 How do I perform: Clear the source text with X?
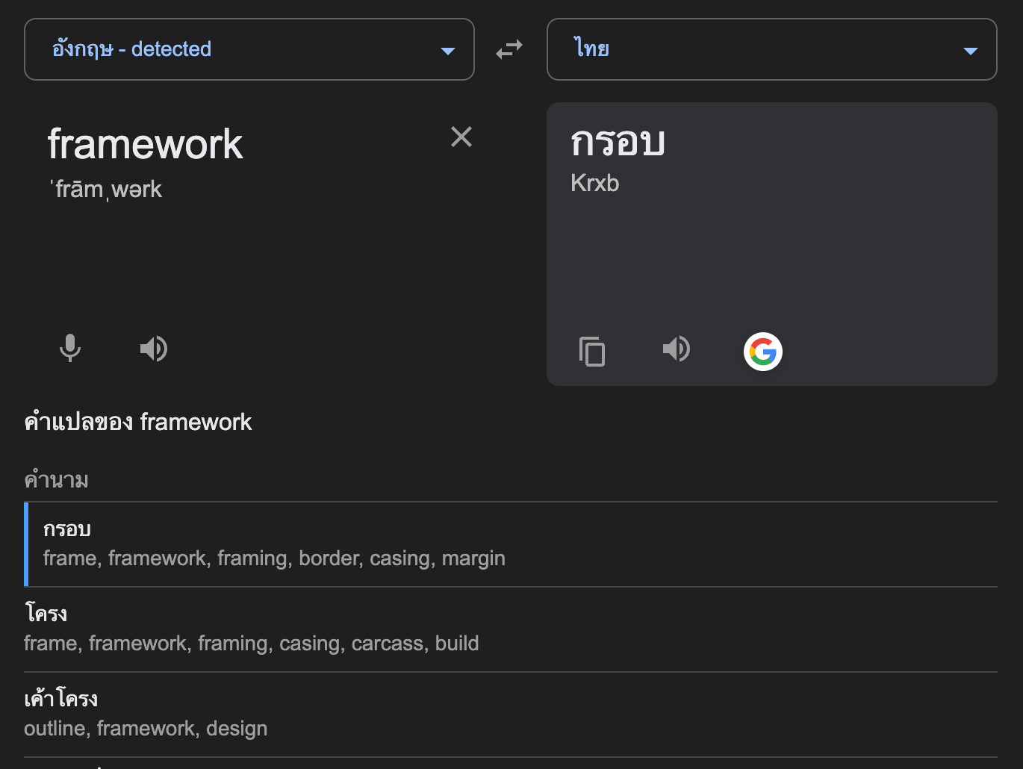coord(461,137)
